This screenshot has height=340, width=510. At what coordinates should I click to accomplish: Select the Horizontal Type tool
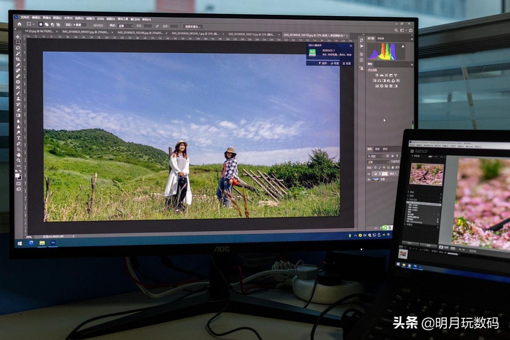pos(19,138)
